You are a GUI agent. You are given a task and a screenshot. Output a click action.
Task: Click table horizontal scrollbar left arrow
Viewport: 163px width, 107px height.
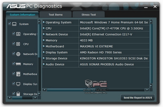pos(45,90)
